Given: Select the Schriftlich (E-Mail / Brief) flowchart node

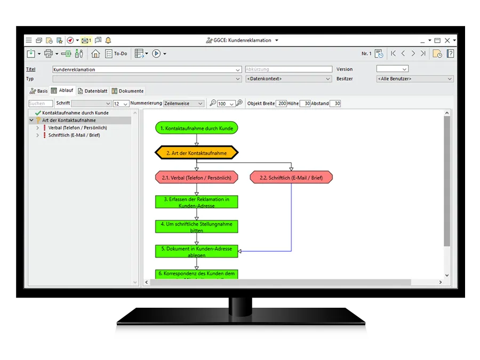Looking at the screenshot, I should [291, 178].
